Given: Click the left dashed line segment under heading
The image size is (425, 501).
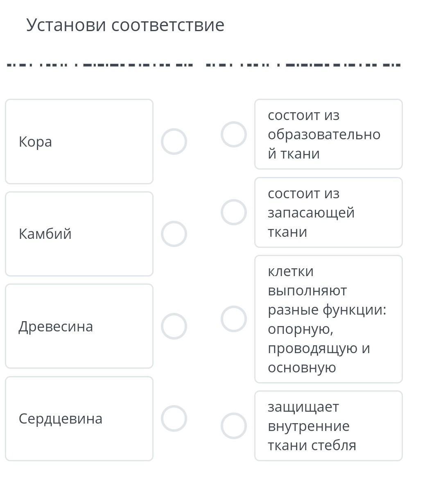Looking at the screenshot, I should click(x=100, y=65).
